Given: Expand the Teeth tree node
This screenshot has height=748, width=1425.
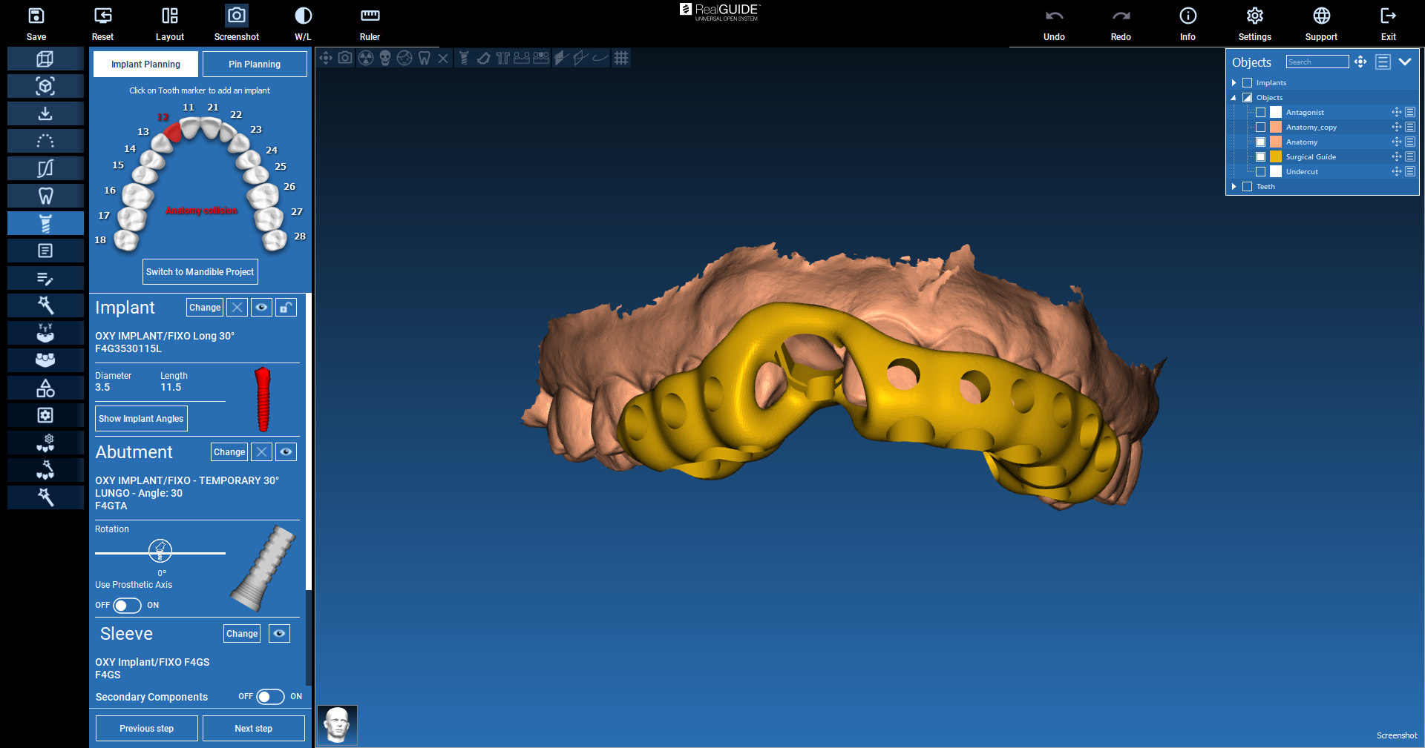Looking at the screenshot, I should (1234, 187).
